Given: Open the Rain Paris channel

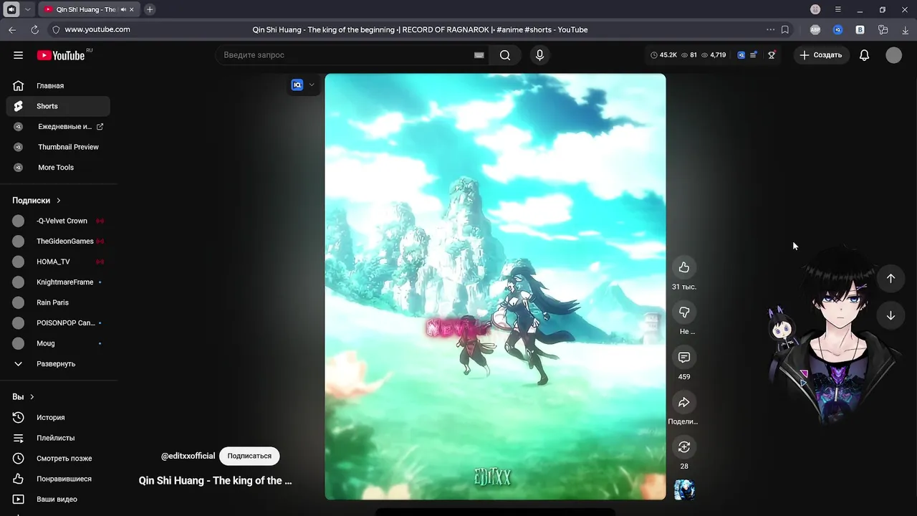Looking at the screenshot, I should [57, 302].
